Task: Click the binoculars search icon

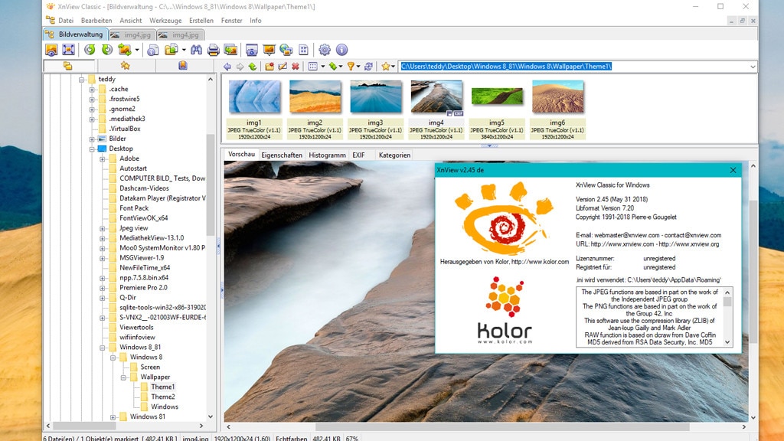Action: point(196,50)
